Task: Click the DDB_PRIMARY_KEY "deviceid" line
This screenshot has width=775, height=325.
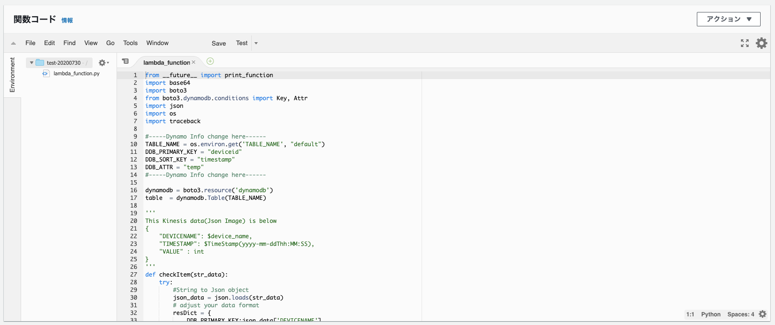Action: click(x=194, y=152)
